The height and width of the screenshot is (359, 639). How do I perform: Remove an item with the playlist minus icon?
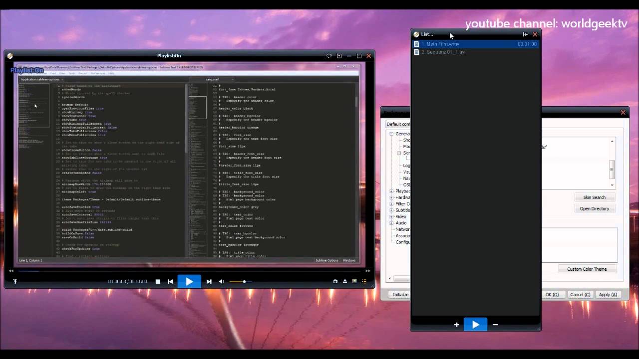point(495,325)
